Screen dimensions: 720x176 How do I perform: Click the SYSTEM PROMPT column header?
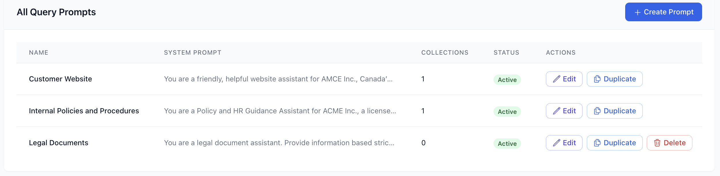click(x=193, y=53)
